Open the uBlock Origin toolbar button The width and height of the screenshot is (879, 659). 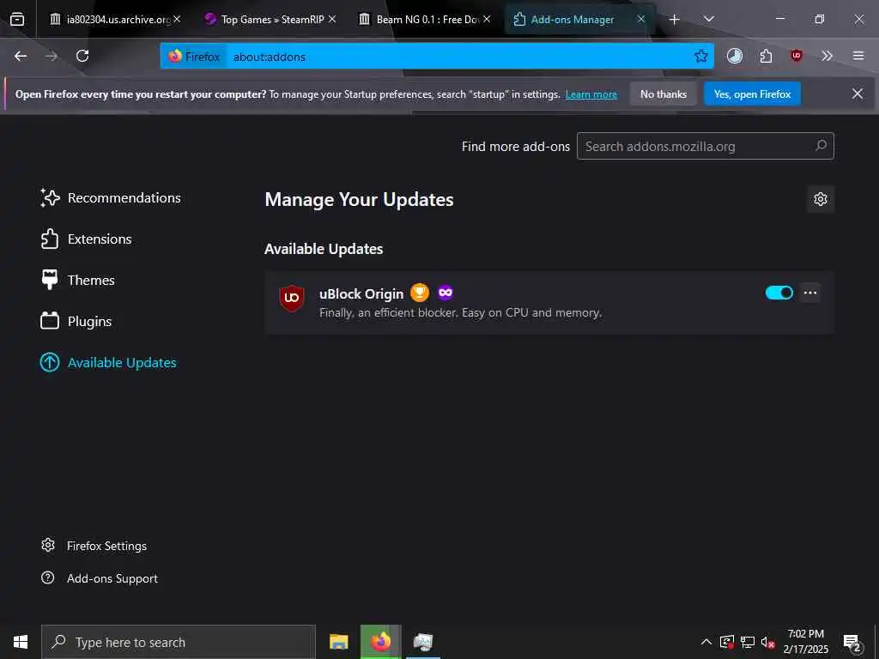(x=796, y=56)
